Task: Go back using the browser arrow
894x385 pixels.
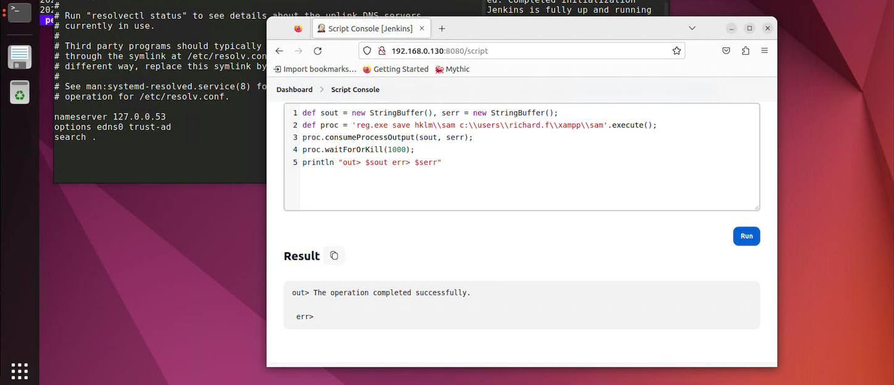Action: [279, 51]
